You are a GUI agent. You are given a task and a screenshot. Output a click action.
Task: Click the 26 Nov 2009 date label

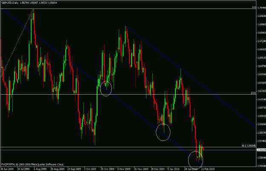(x=141, y=169)
